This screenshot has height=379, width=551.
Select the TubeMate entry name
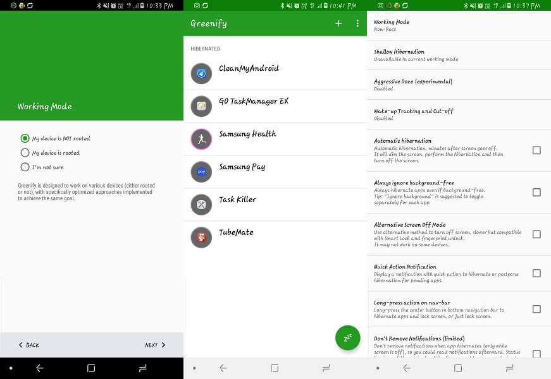tap(236, 232)
